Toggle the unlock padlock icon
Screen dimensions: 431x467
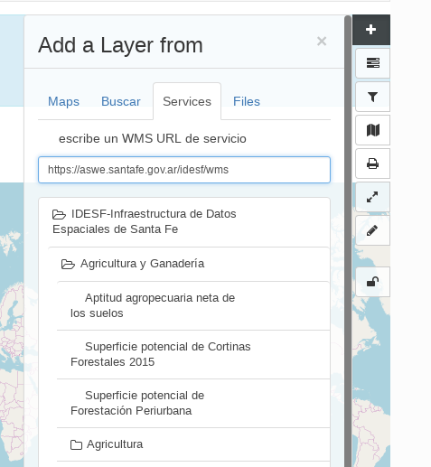tap(373, 282)
